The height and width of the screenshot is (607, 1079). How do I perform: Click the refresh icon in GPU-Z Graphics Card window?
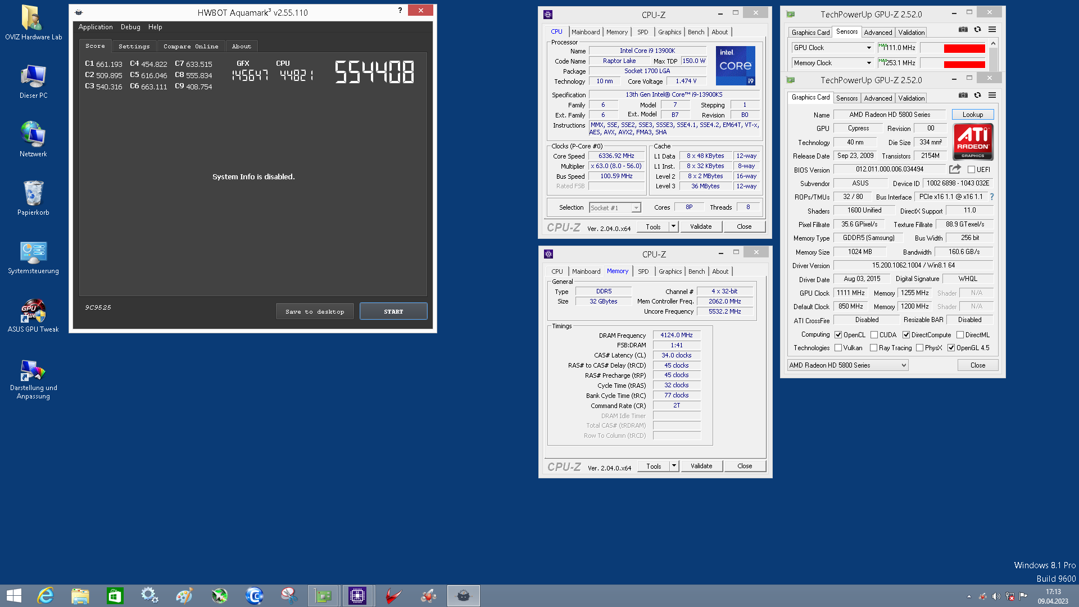[x=977, y=95]
